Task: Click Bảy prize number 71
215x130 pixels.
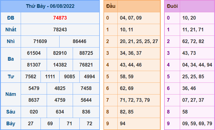Action: pos(70,124)
